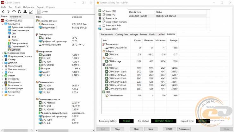Click the Устройства devices icon in tree

(x=6, y=79)
